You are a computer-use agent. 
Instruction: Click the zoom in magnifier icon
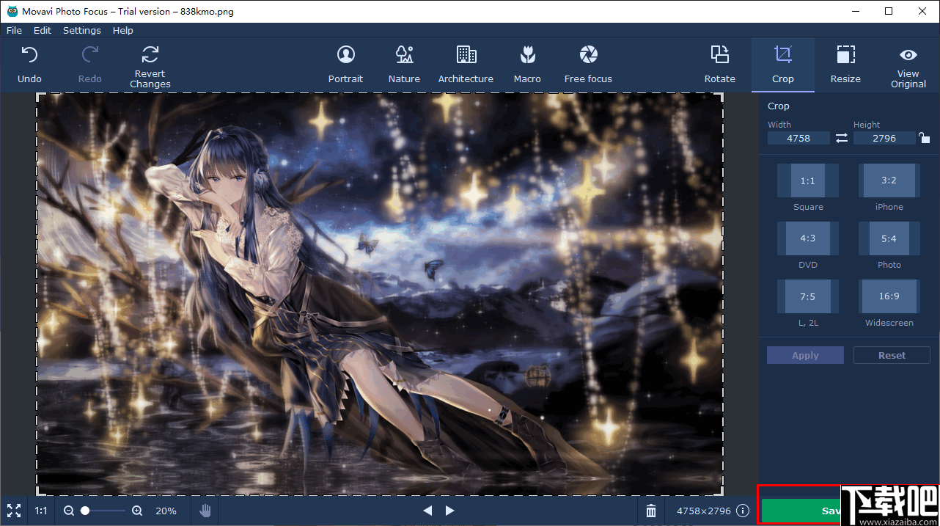137,511
